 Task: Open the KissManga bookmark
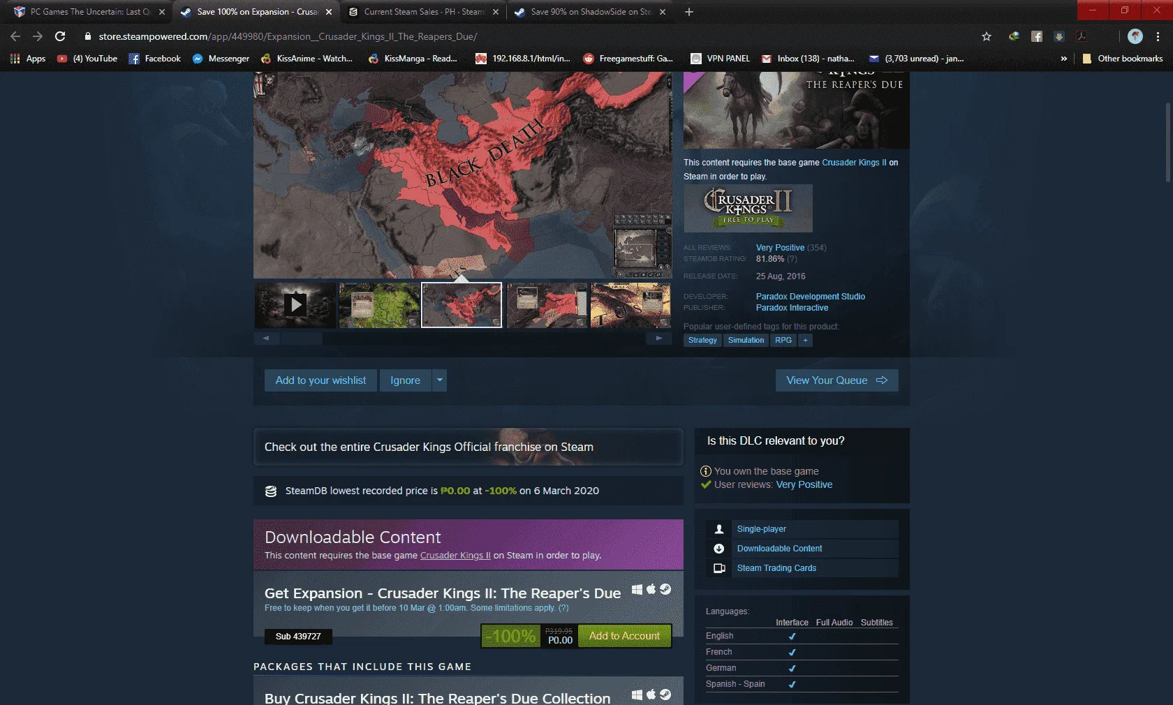click(413, 59)
